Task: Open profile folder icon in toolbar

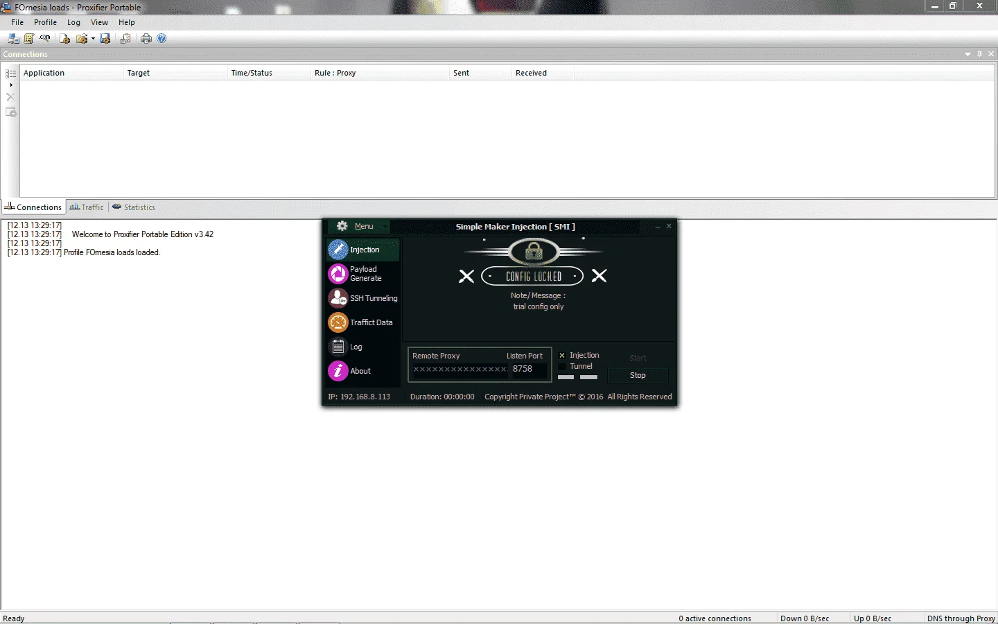Action: tap(82, 39)
